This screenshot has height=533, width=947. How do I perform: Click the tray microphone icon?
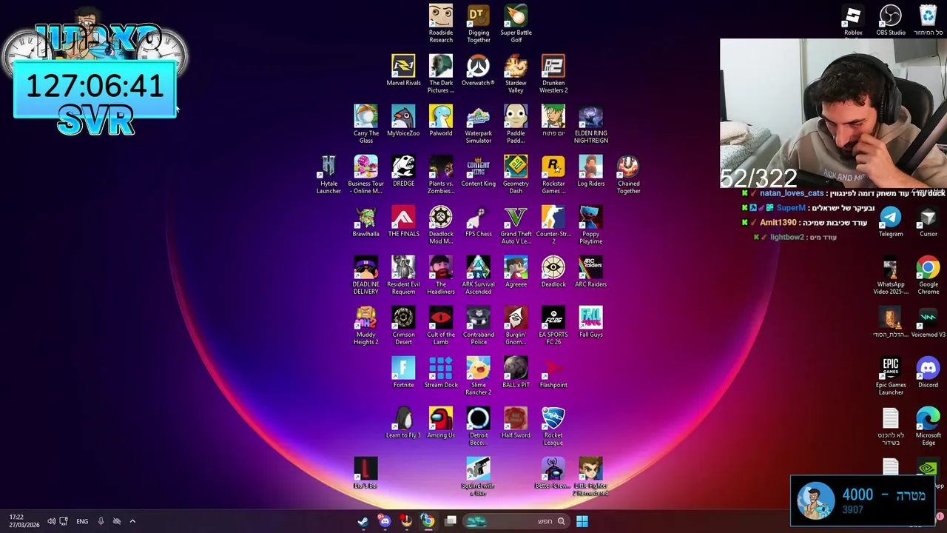(x=101, y=521)
